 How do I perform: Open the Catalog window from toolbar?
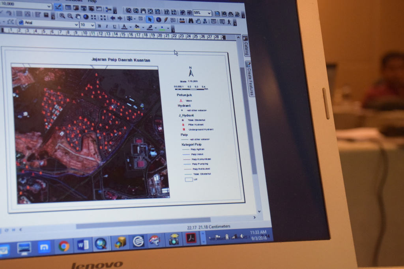pyautogui.click(x=76, y=8)
